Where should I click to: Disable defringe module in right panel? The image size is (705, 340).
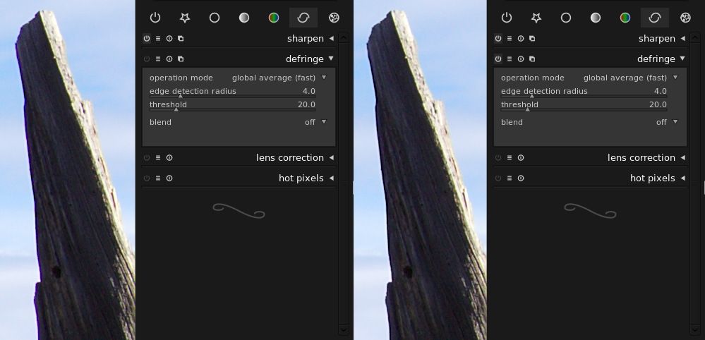click(x=498, y=59)
